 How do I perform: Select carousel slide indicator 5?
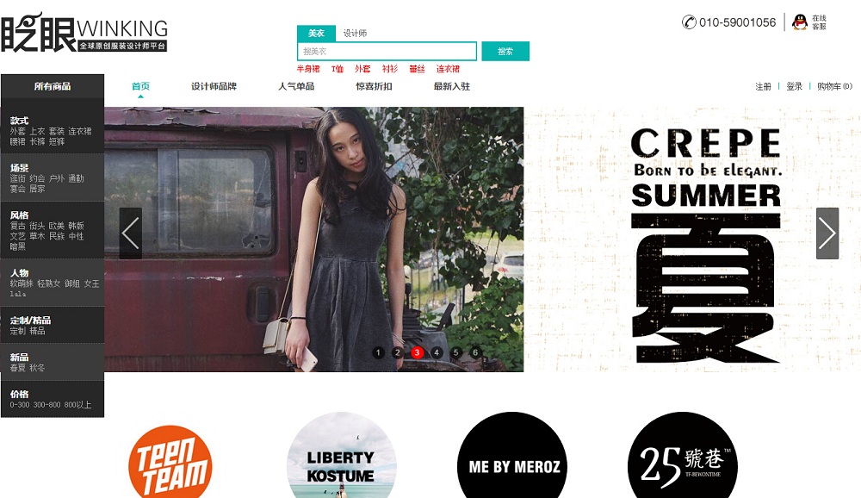pos(455,352)
